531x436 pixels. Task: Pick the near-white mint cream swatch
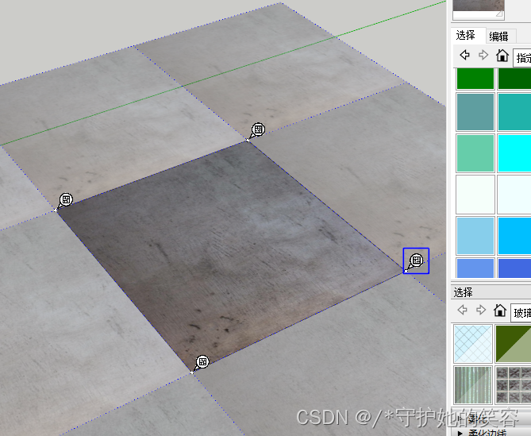[x=475, y=195]
